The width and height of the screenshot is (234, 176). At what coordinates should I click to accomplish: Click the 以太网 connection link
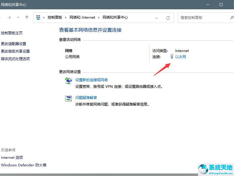coord(181,57)
